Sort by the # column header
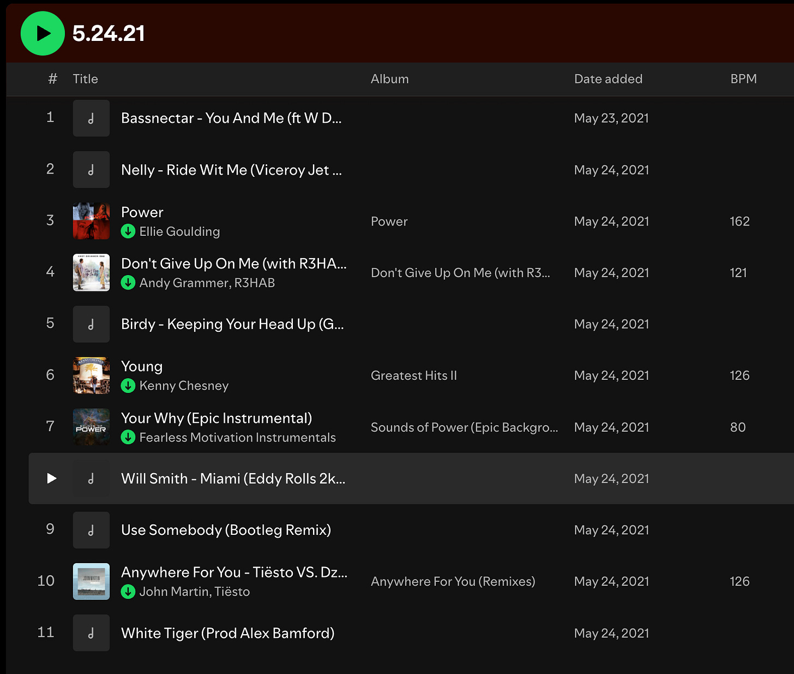The width and height of the screenshot is (794, 674). [x=52, y=79]
